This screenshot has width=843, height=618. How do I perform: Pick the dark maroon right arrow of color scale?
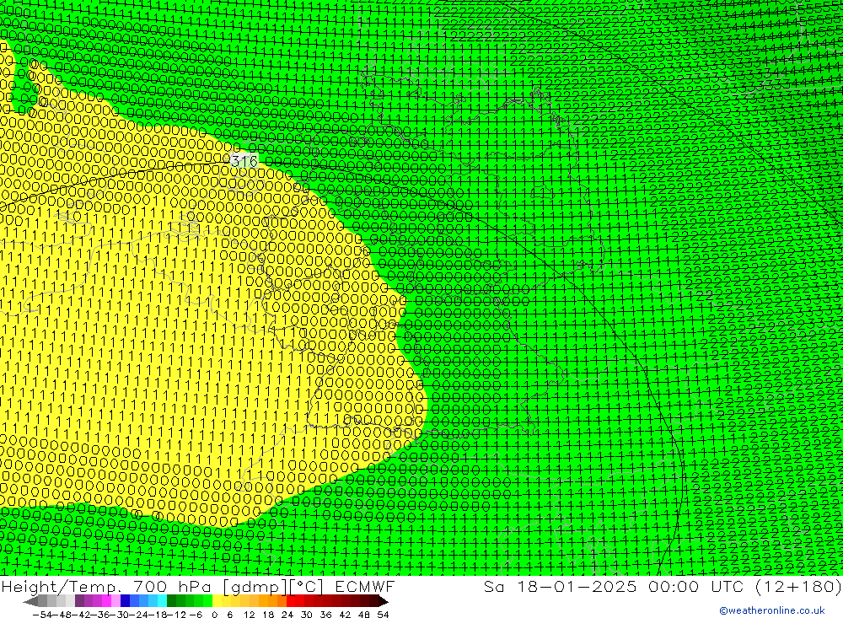383,601
